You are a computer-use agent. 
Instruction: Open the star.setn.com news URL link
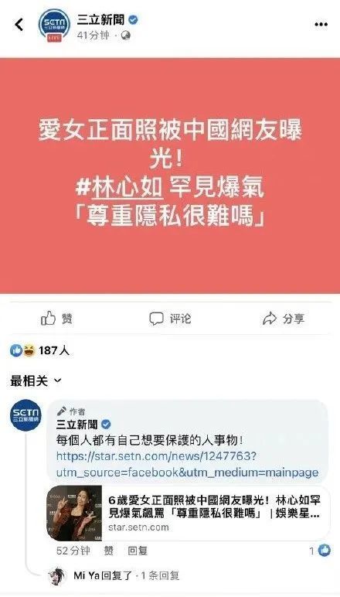(x=187, y=464)
